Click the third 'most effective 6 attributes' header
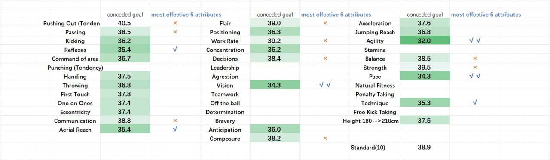 pyautogui.click(x=486, y=15)
